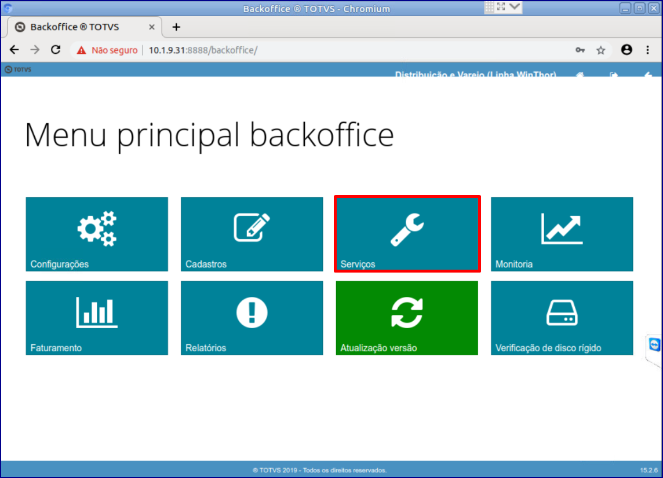Reload the backoffice page

click(x=56, y=50)
